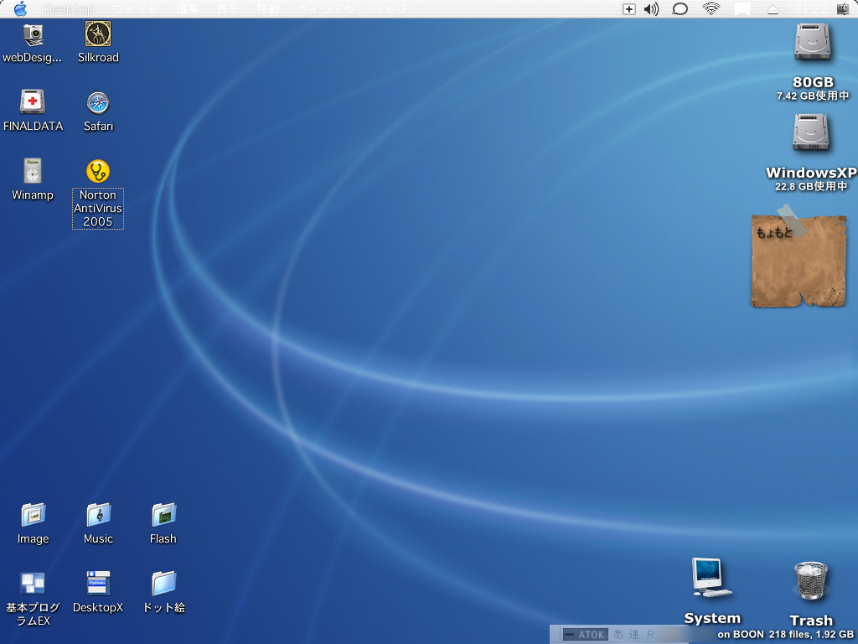Open the Desktop application menu
858x644 pixels.
coord(69,9)
